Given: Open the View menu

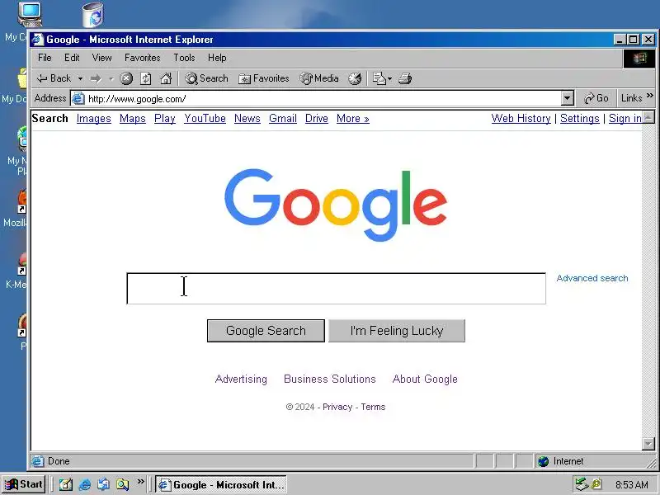Looking at the screenshot, I should [x=101, y=58].
